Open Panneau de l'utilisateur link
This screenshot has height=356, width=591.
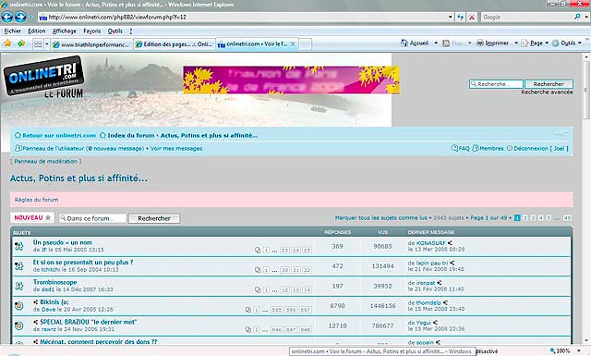pos(83,148)
